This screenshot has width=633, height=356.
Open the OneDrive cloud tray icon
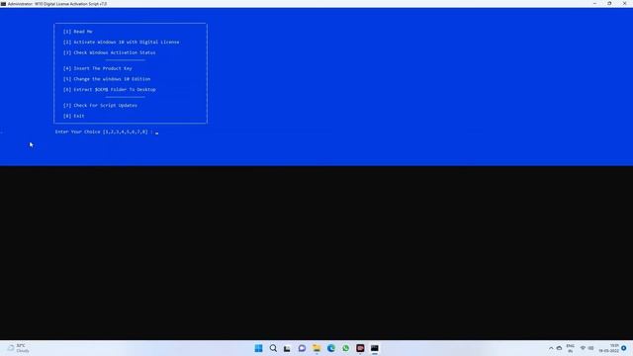[x=559, y=348]
